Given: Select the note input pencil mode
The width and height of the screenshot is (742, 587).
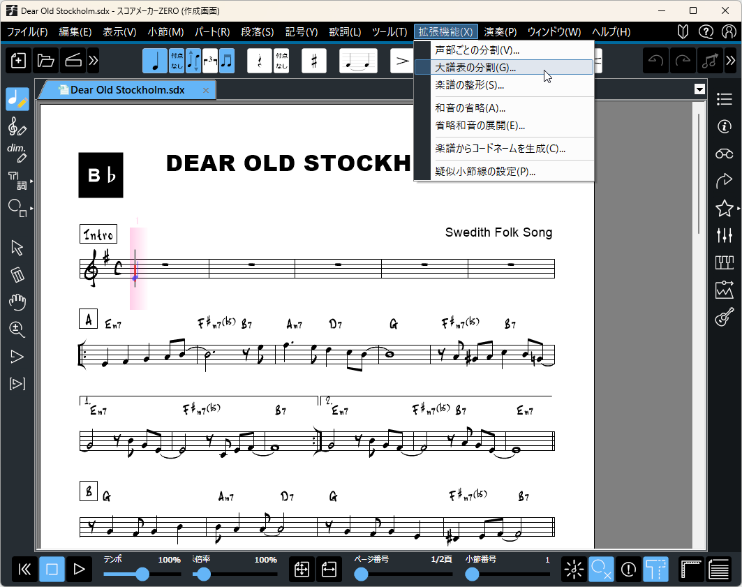Looking at the screenshot, I should tap(17, 99).
